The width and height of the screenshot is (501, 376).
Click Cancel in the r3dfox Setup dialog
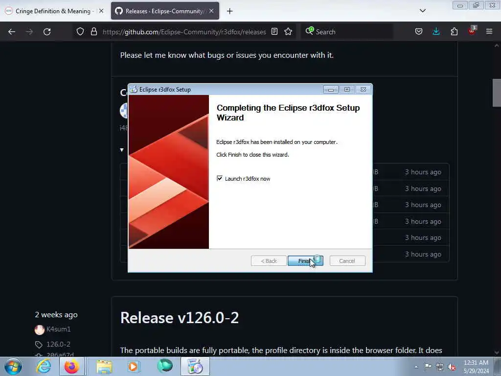tap(347, 261)
